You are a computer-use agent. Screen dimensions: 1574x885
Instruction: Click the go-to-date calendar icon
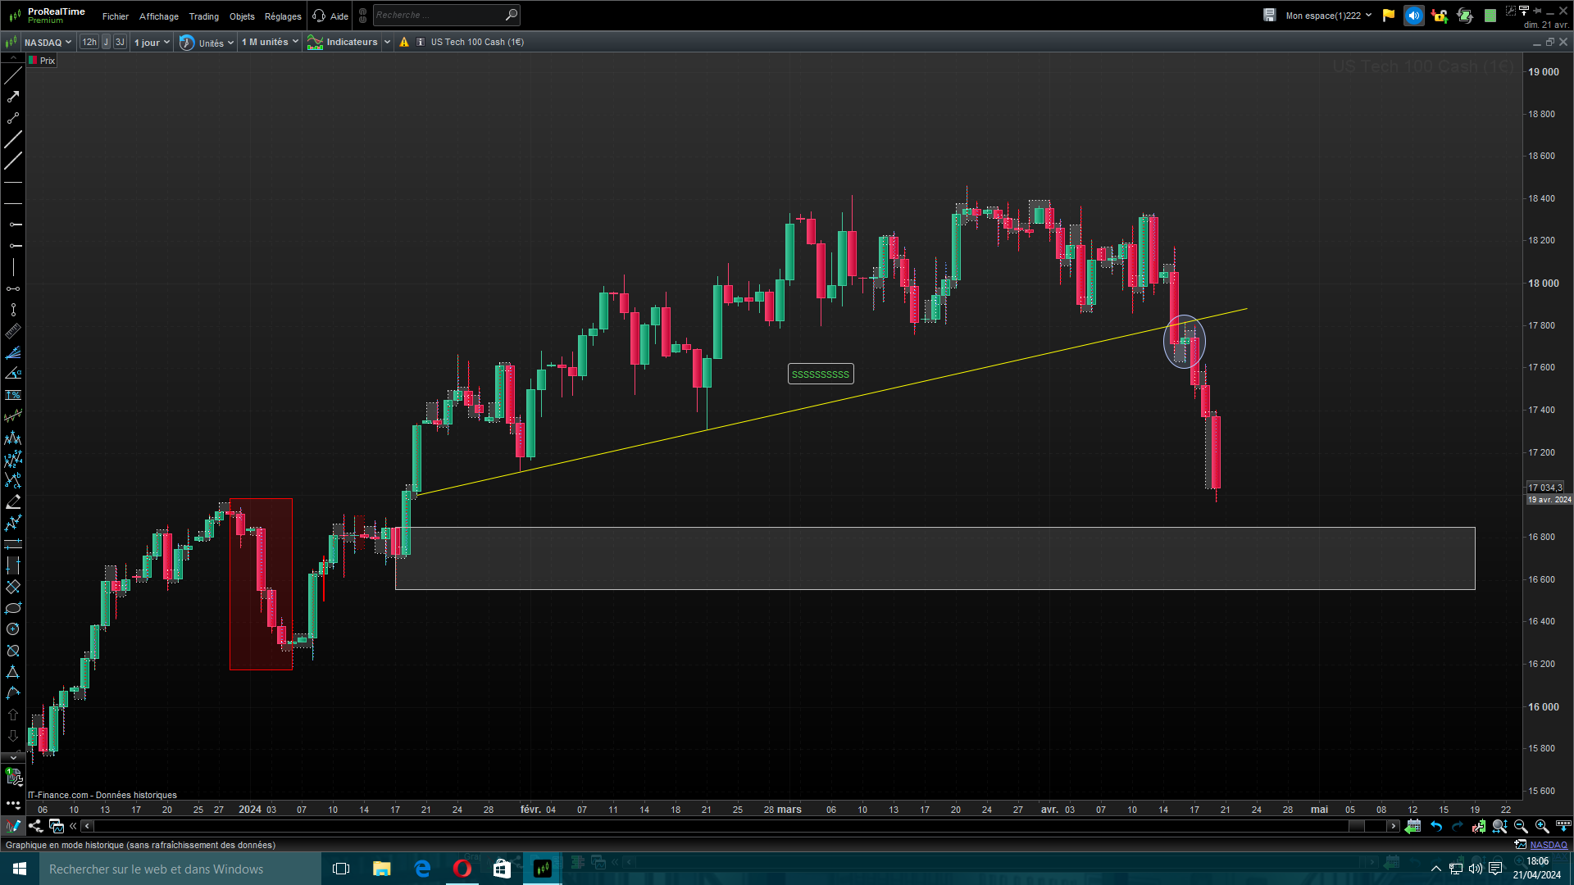point(1413,826)
